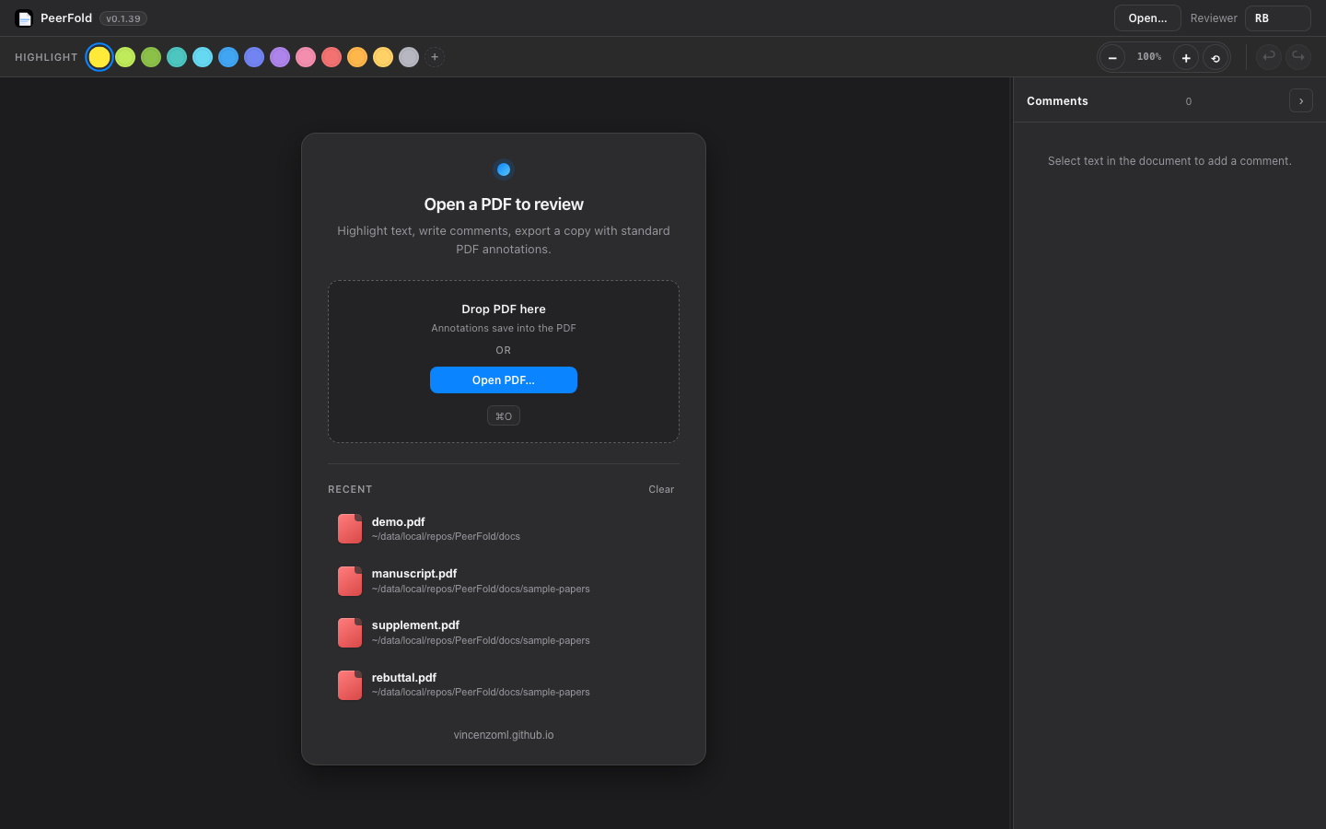Click the blue Open PDF... button
Viewport: 1326px width, 829px height.
(x=504, y=380)
